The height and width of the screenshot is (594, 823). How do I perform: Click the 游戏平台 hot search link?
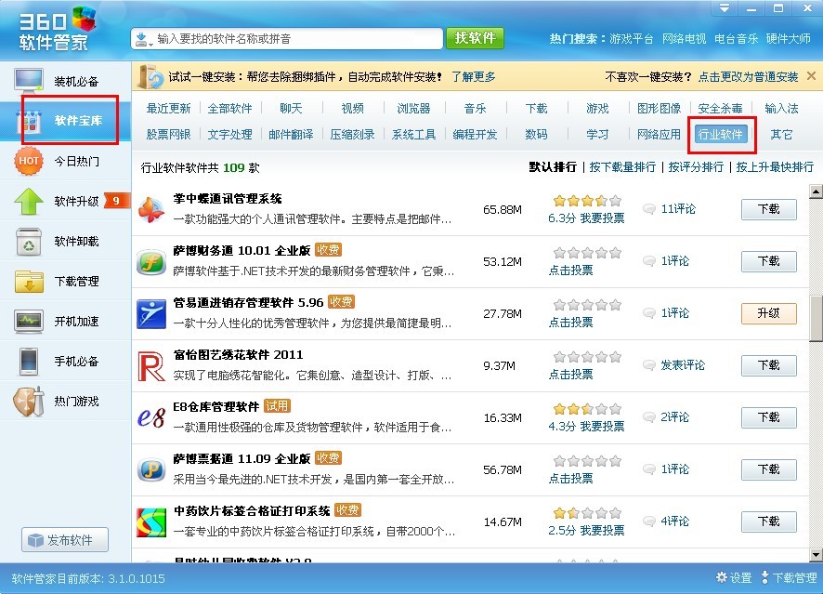tap(632, 38)
